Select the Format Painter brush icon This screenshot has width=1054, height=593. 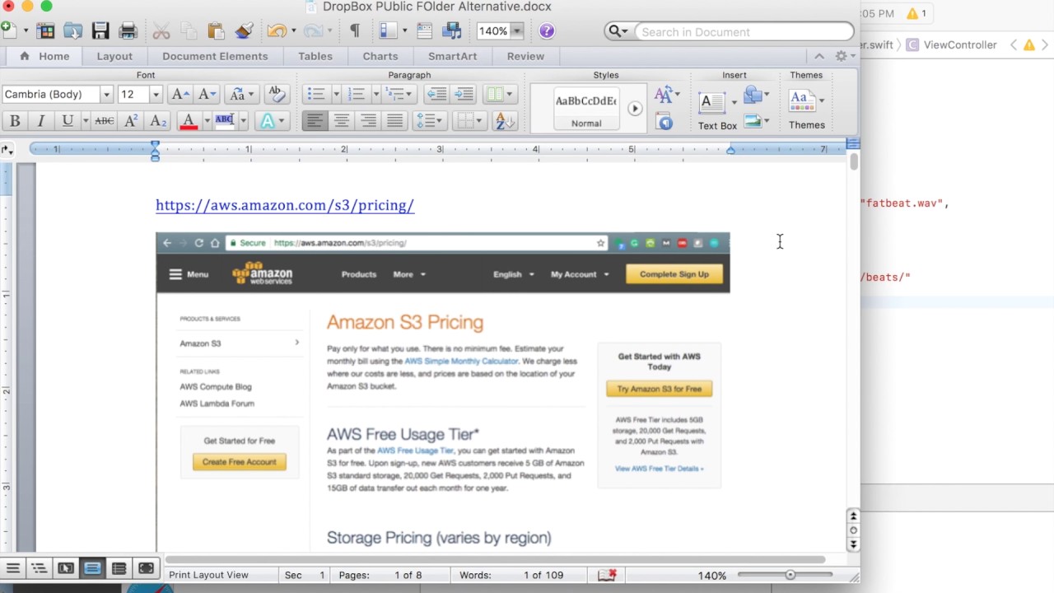pos(244,31)
